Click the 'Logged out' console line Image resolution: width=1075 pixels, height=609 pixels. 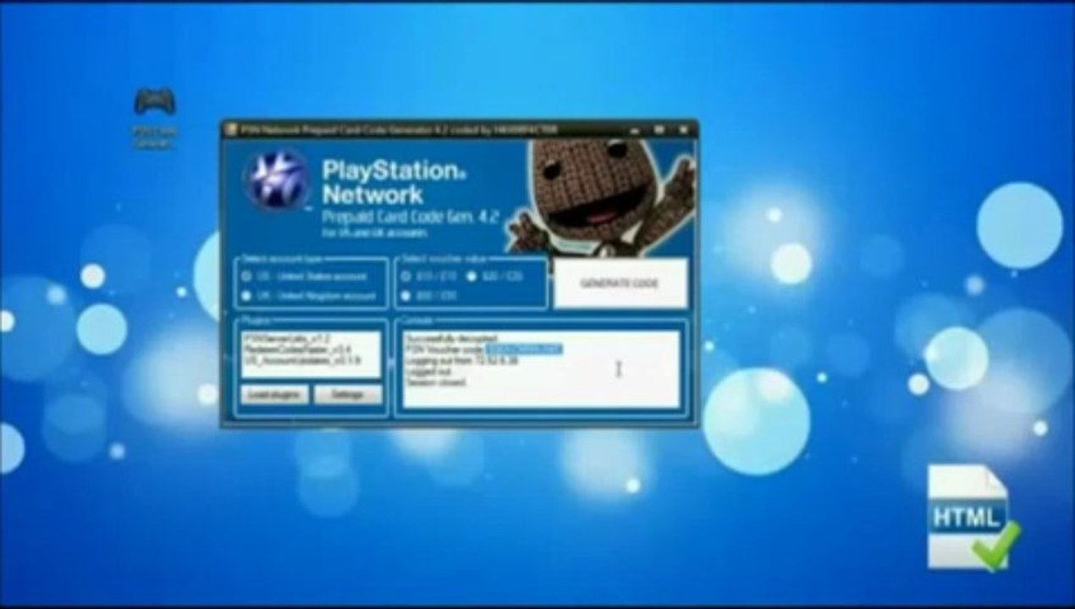click(427, 371)
